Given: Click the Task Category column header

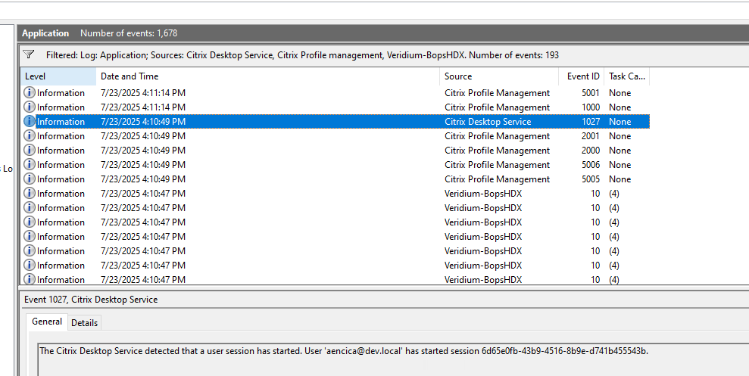Looking at the screenshot, I should point(626,76).
